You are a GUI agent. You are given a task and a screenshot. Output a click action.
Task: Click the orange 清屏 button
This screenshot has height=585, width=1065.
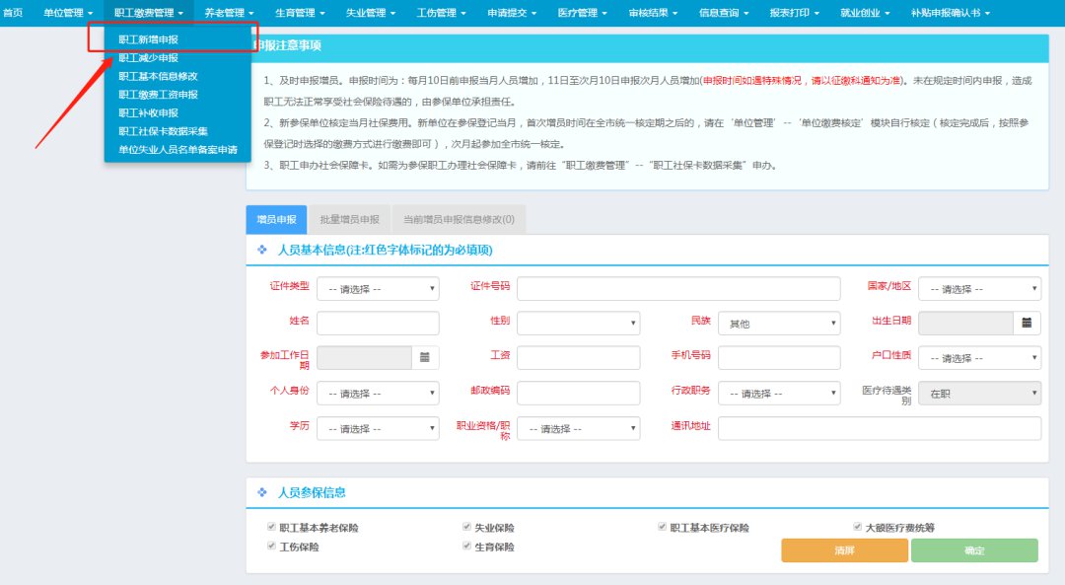pos(844,550)
